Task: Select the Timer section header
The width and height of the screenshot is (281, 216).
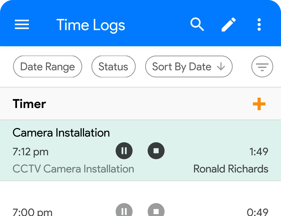Action: (x=29, y=104)
